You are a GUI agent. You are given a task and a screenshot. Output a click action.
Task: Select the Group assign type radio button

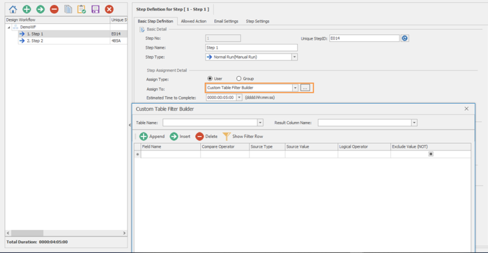[x=239, y=79]
